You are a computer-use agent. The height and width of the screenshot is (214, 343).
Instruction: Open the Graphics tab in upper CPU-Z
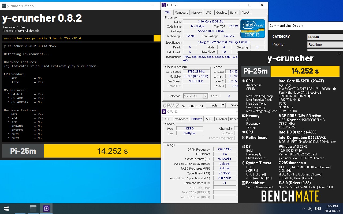pos(222,13)
